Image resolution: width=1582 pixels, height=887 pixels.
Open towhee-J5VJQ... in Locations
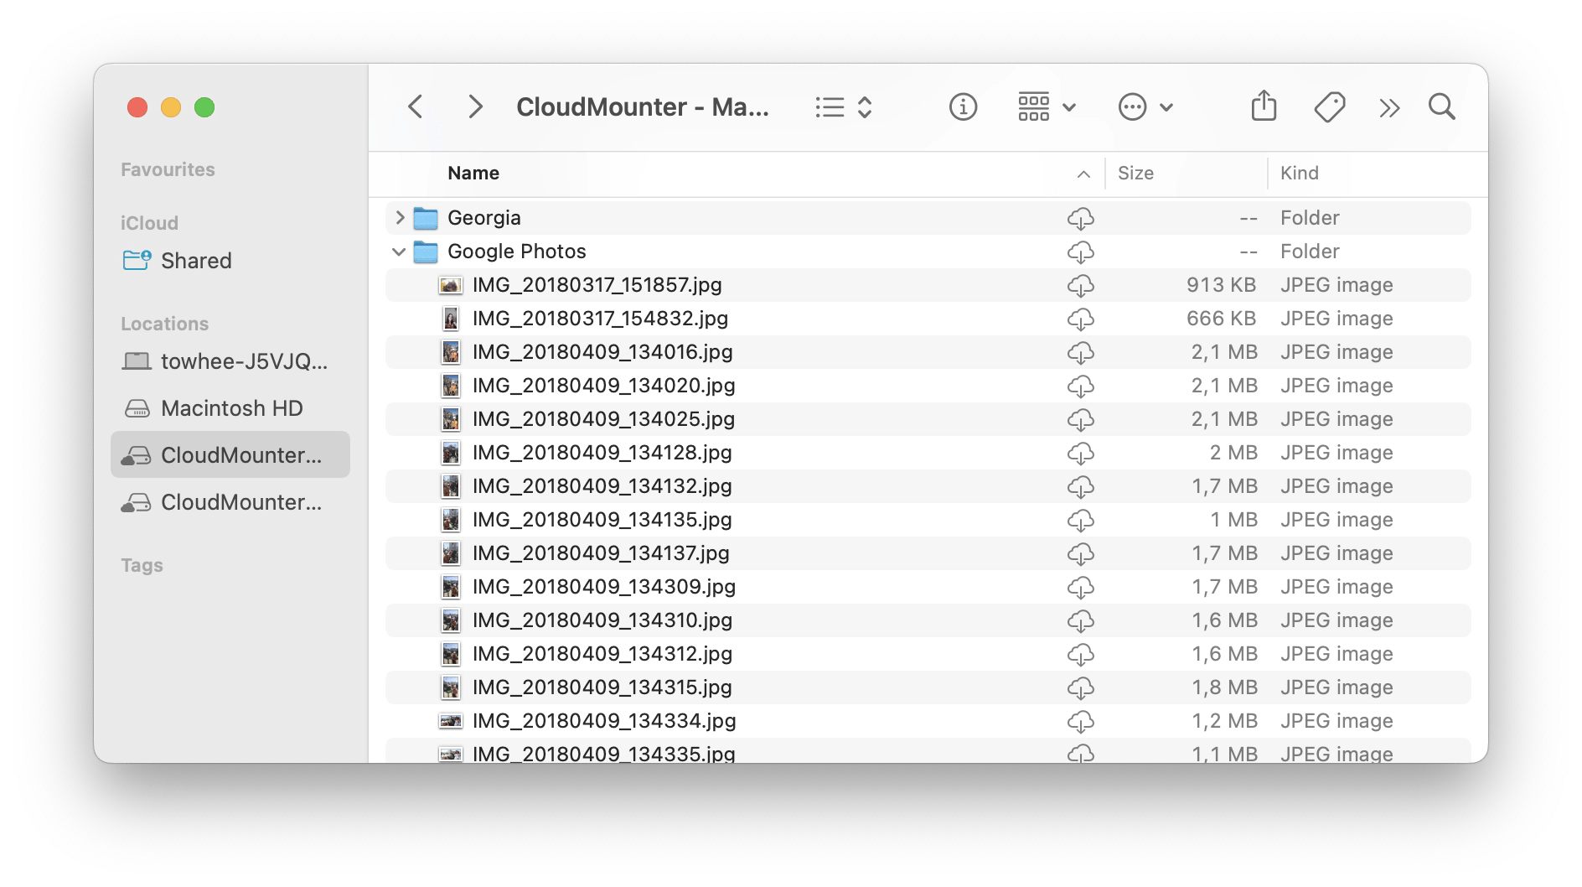point(230,361)
